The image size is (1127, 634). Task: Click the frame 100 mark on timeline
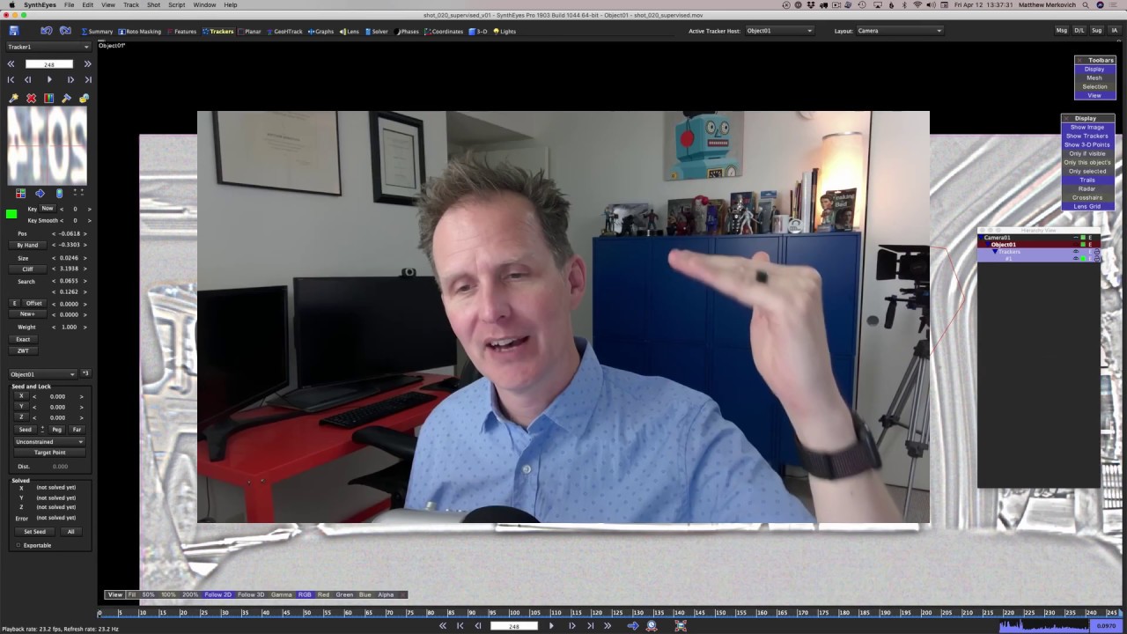[x=513, y=612]
